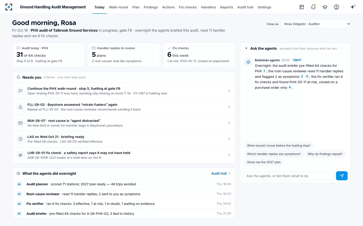Focus the Ask the agents input field
The image size is (363, 226).
pos(289,176)
